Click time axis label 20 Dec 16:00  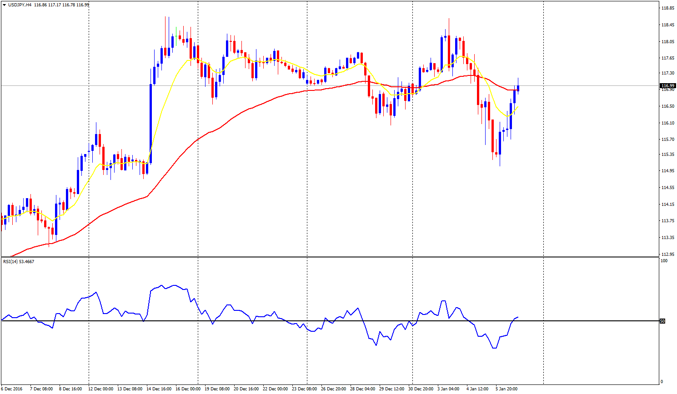point(246,389)
